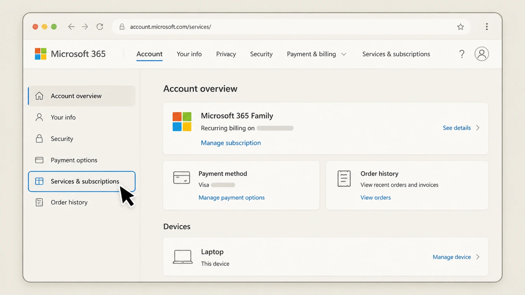Image resolution: width=525 pixels, height=295 pixels.
Task: Click the Microsoft 365 Family title
Action: pos(237,116)
